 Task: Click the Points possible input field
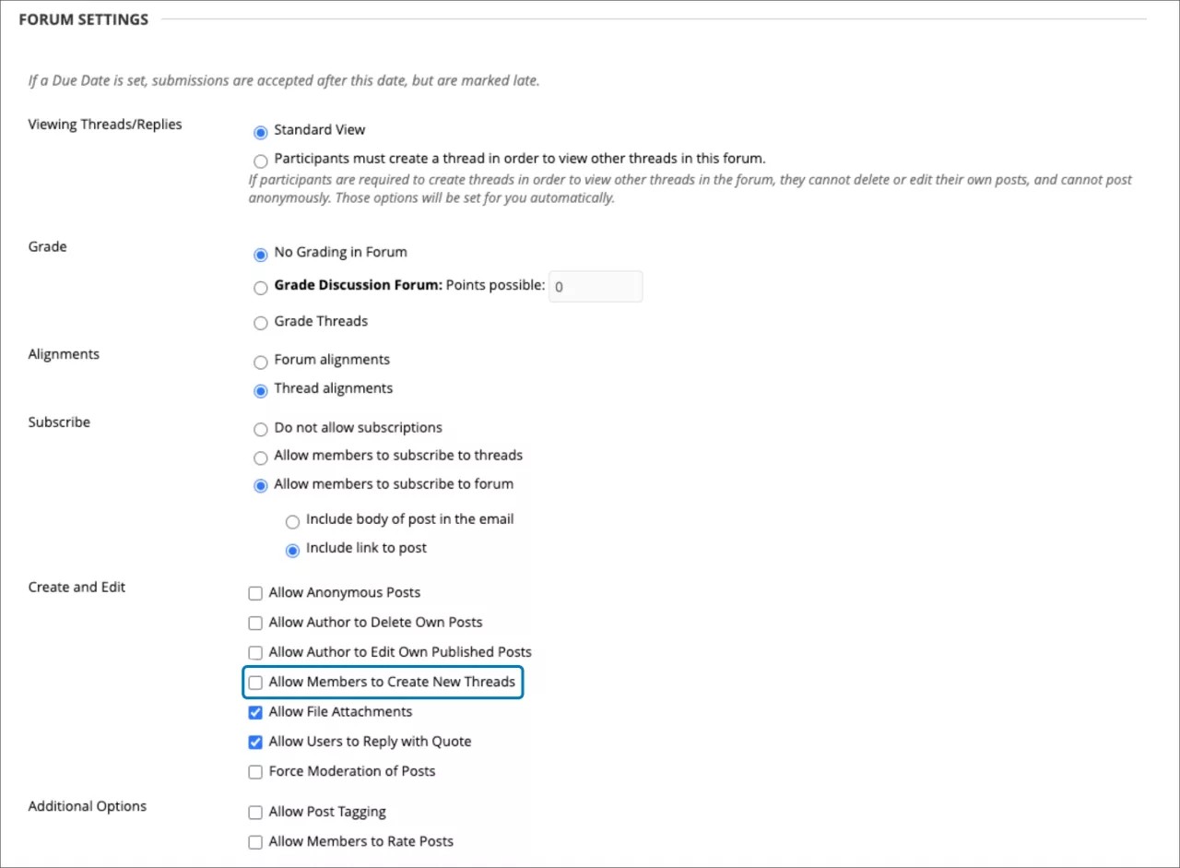click(595, 286)
